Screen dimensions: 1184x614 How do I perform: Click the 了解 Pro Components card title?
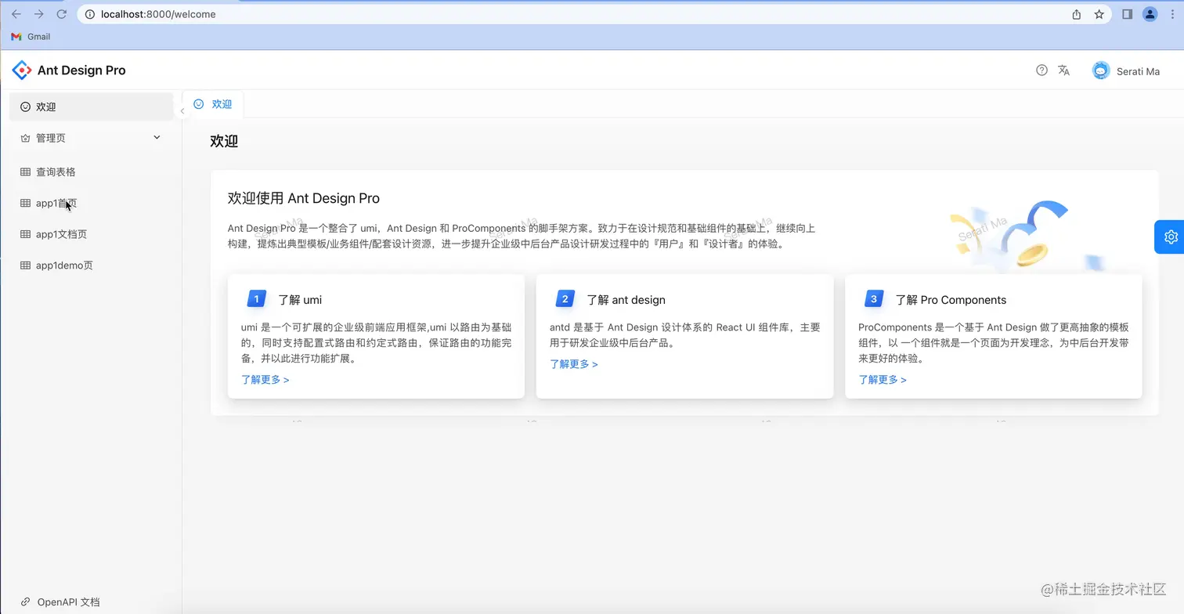click(951, 300)
